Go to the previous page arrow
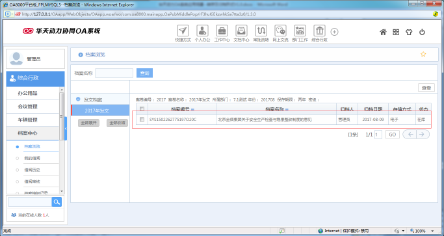 (410, 135)
